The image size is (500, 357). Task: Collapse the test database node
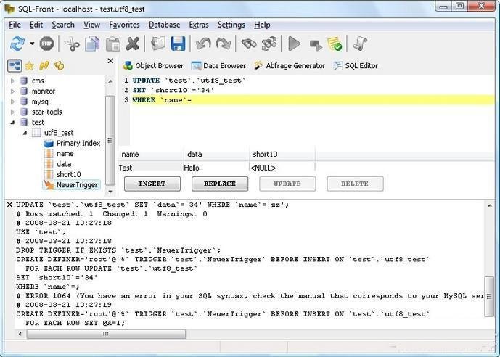tap(12, 123)
